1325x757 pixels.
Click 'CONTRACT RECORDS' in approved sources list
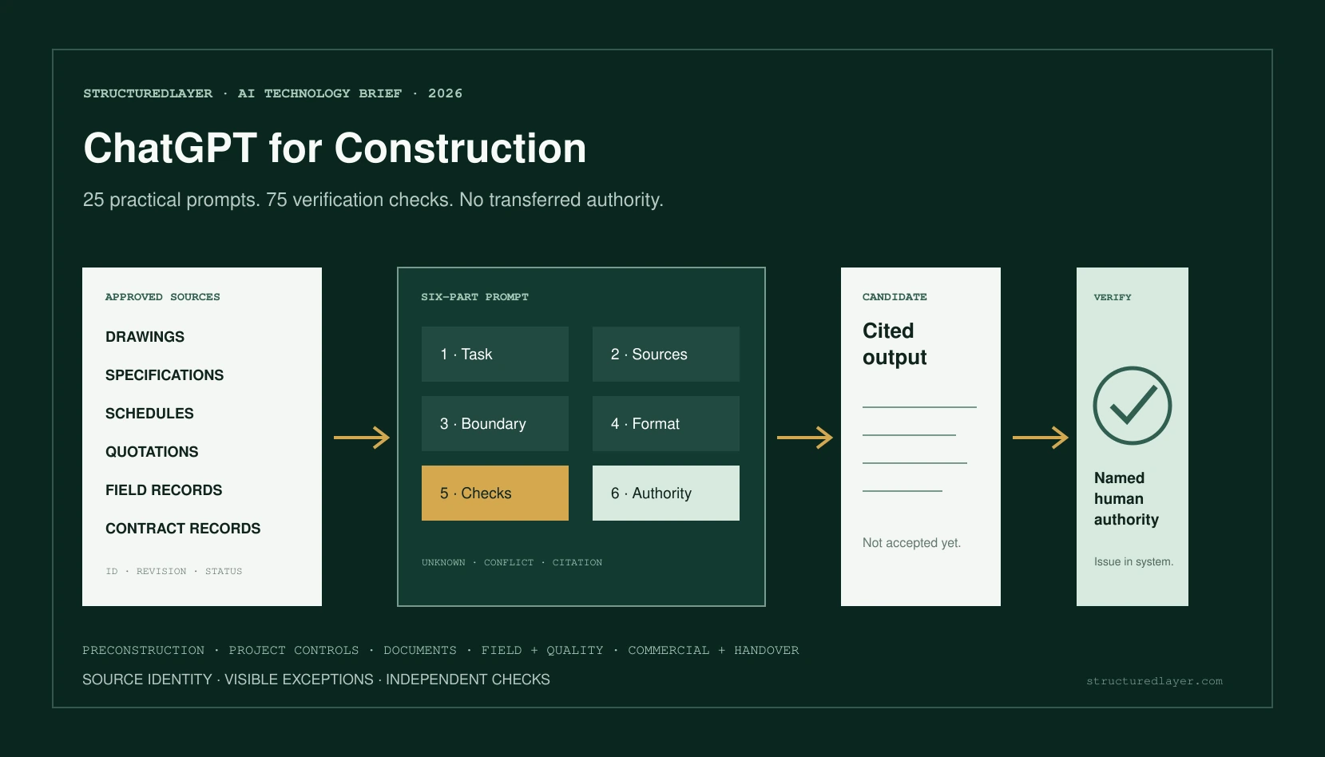[183, 529]
